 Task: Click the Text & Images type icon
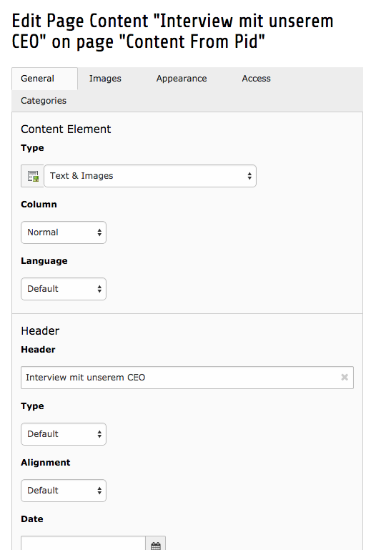pos(33,176)
